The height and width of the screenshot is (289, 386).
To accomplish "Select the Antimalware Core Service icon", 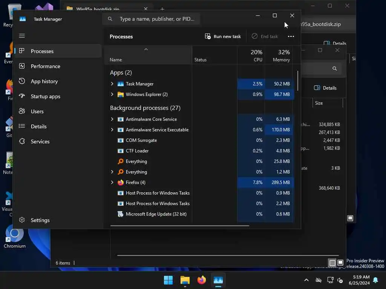I will (x=120, y=119).
